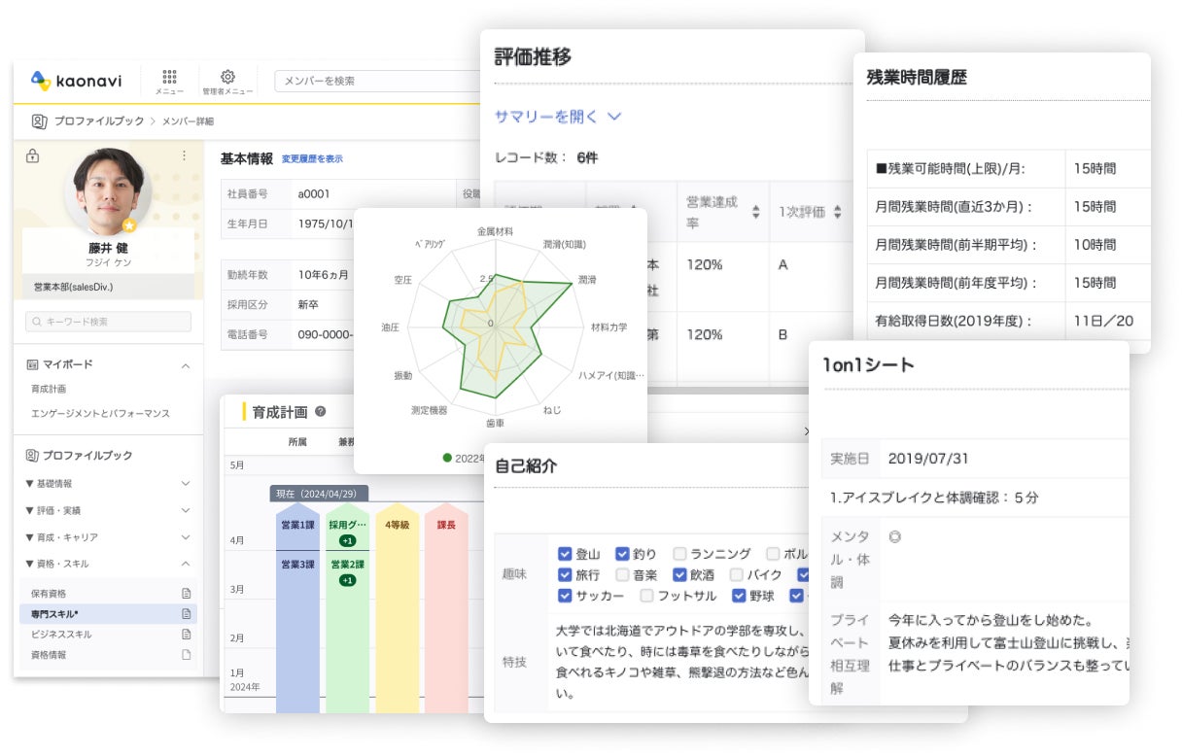Viewport: 1182px width, 756px height.
Task: Go to プロファイルブック breadcrumb link
Action: click(98, 121)
